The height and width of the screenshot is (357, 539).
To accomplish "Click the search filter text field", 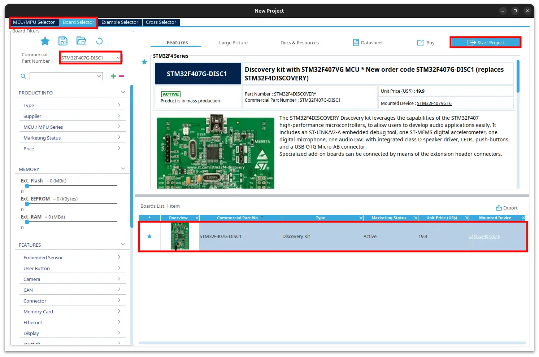I will point(63,76).
